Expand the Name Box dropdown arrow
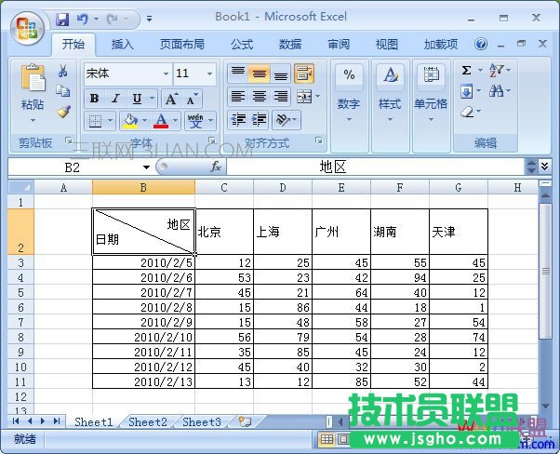The height and width of the screenshot is (454, 560). click(146, 167)
